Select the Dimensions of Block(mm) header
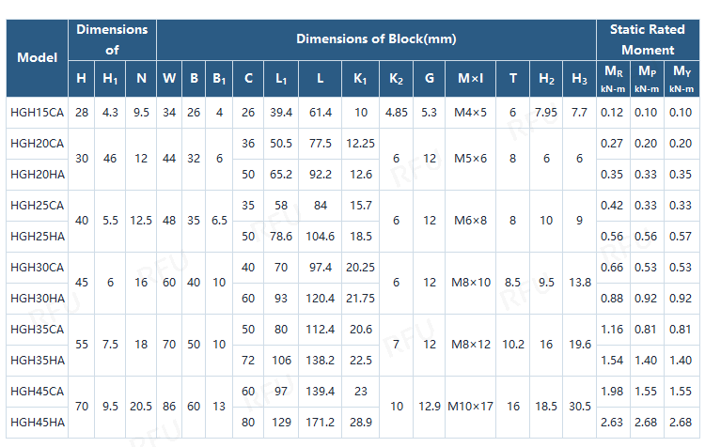 (x=376, y=39)
